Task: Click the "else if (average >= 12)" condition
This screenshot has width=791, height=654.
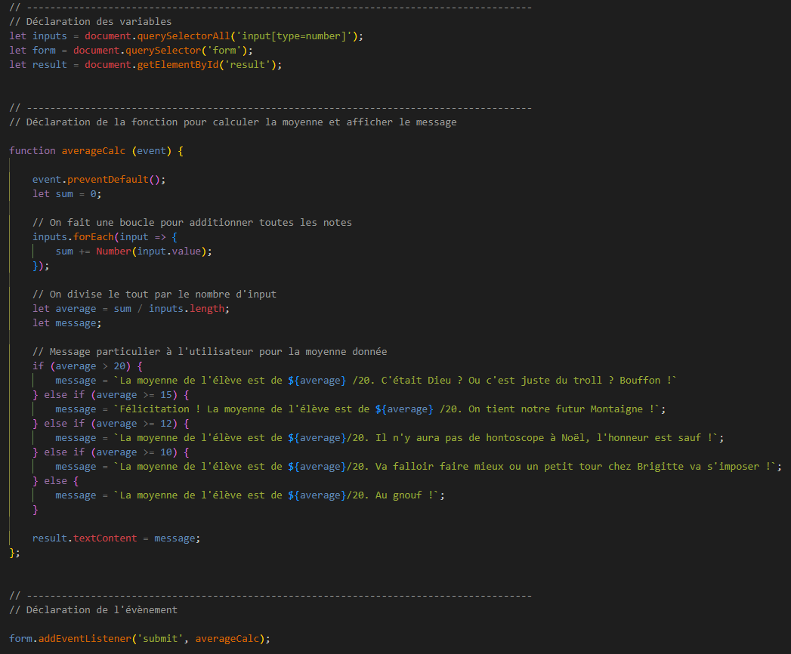Action: click(111, 424)
